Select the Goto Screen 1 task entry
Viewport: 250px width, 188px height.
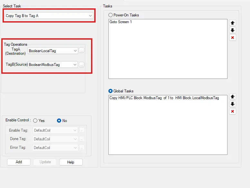121,22
